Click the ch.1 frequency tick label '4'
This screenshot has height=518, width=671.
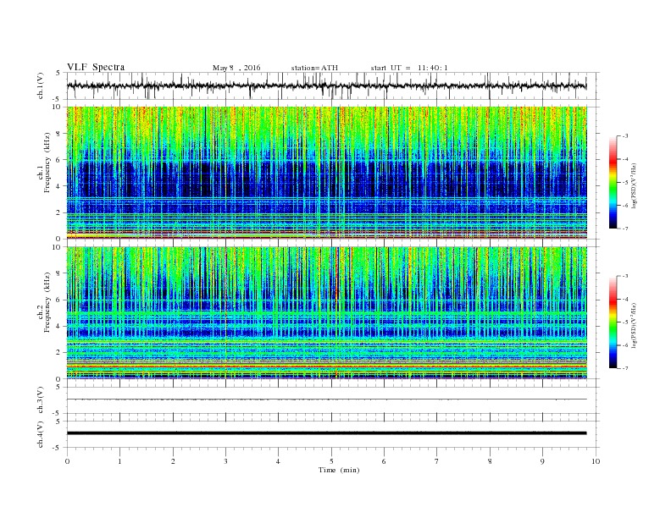pyautogui.click(x=59, y=186)
